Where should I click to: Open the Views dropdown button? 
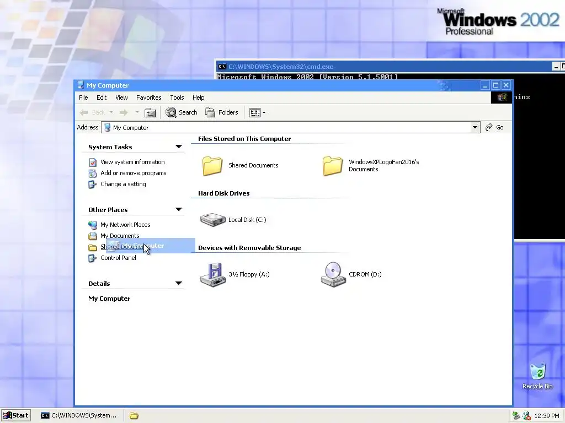257,112
